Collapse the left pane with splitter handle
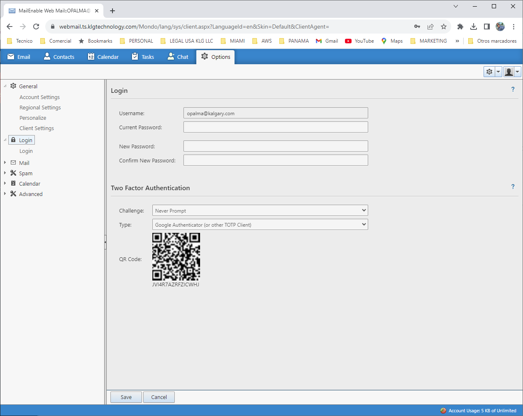The image size is (523, 416). coord(105,242)
